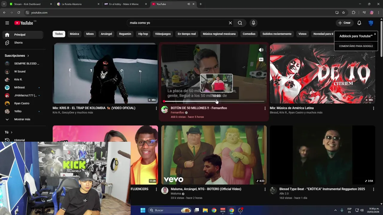Viewport: 383px width, 215px height.
Task: Select Música regional mexicana chip
Action: pyautogui.click(x=219, y=34)
